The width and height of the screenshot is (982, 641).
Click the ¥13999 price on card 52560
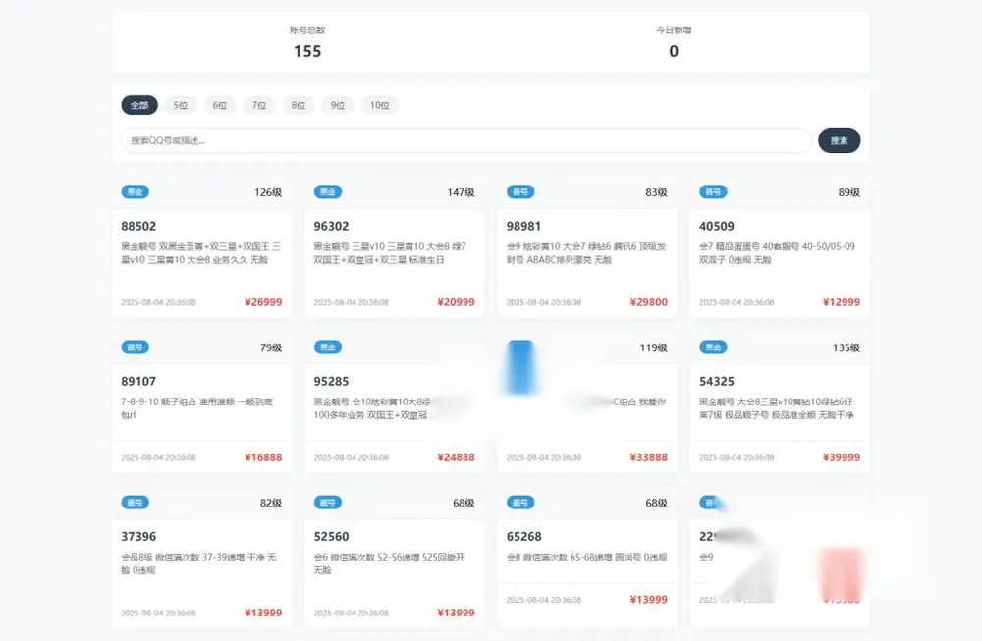pos(456,613)
